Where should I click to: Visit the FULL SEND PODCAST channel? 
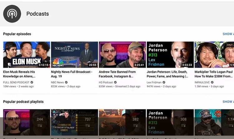(16, 82)
